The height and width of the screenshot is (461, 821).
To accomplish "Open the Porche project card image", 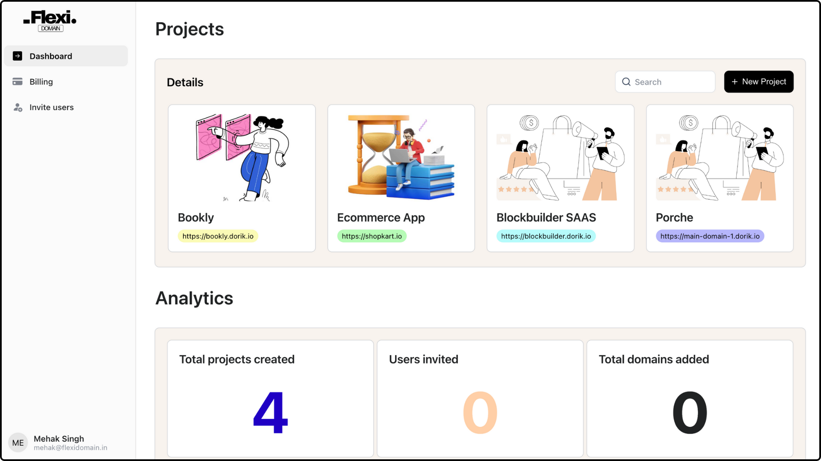I will pyautogui.click(x=720, y=158).
